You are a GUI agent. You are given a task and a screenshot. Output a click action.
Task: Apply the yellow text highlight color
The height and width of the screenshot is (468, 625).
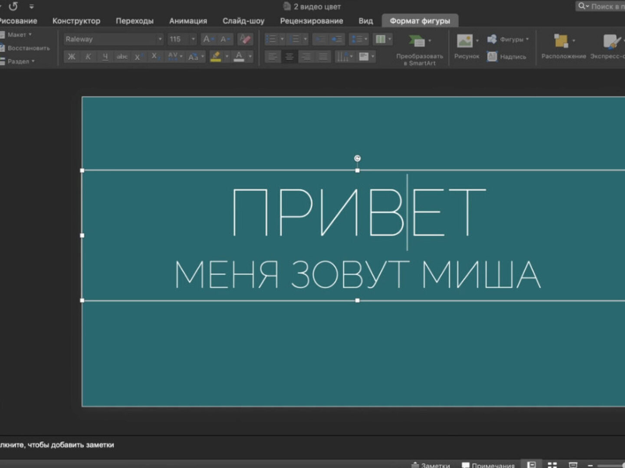pos(216,57)
